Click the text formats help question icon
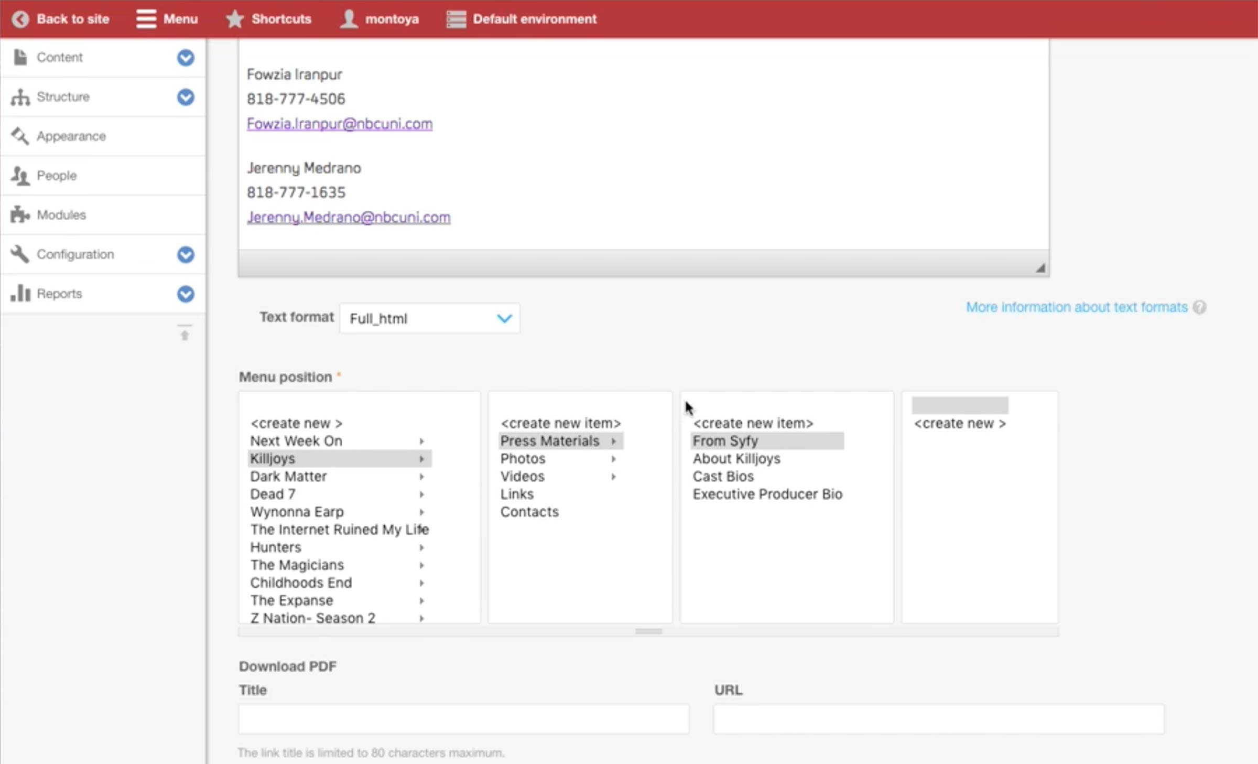This screenshot has width=1258, height=764. [1199, 307]
